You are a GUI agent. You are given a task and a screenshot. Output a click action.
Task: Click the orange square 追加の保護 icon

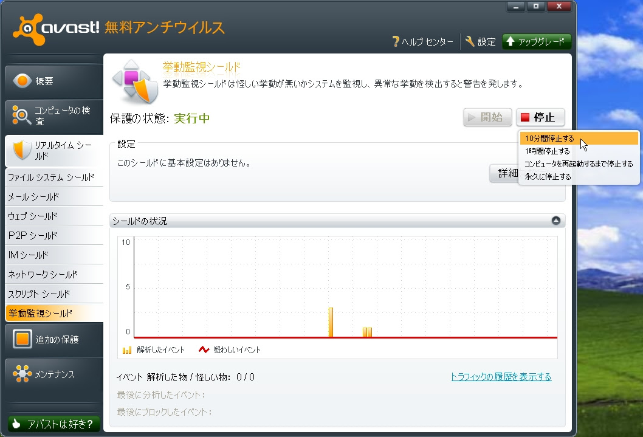pos(22,339)
